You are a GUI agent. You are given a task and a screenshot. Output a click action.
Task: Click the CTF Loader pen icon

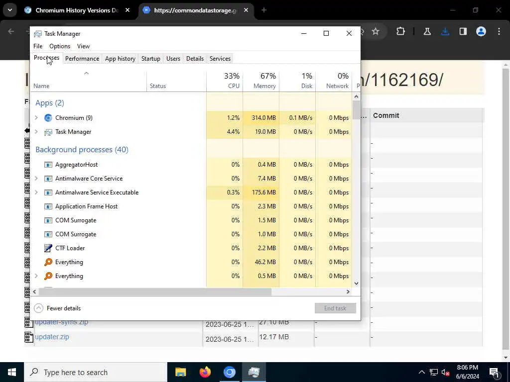pos(48,248)
